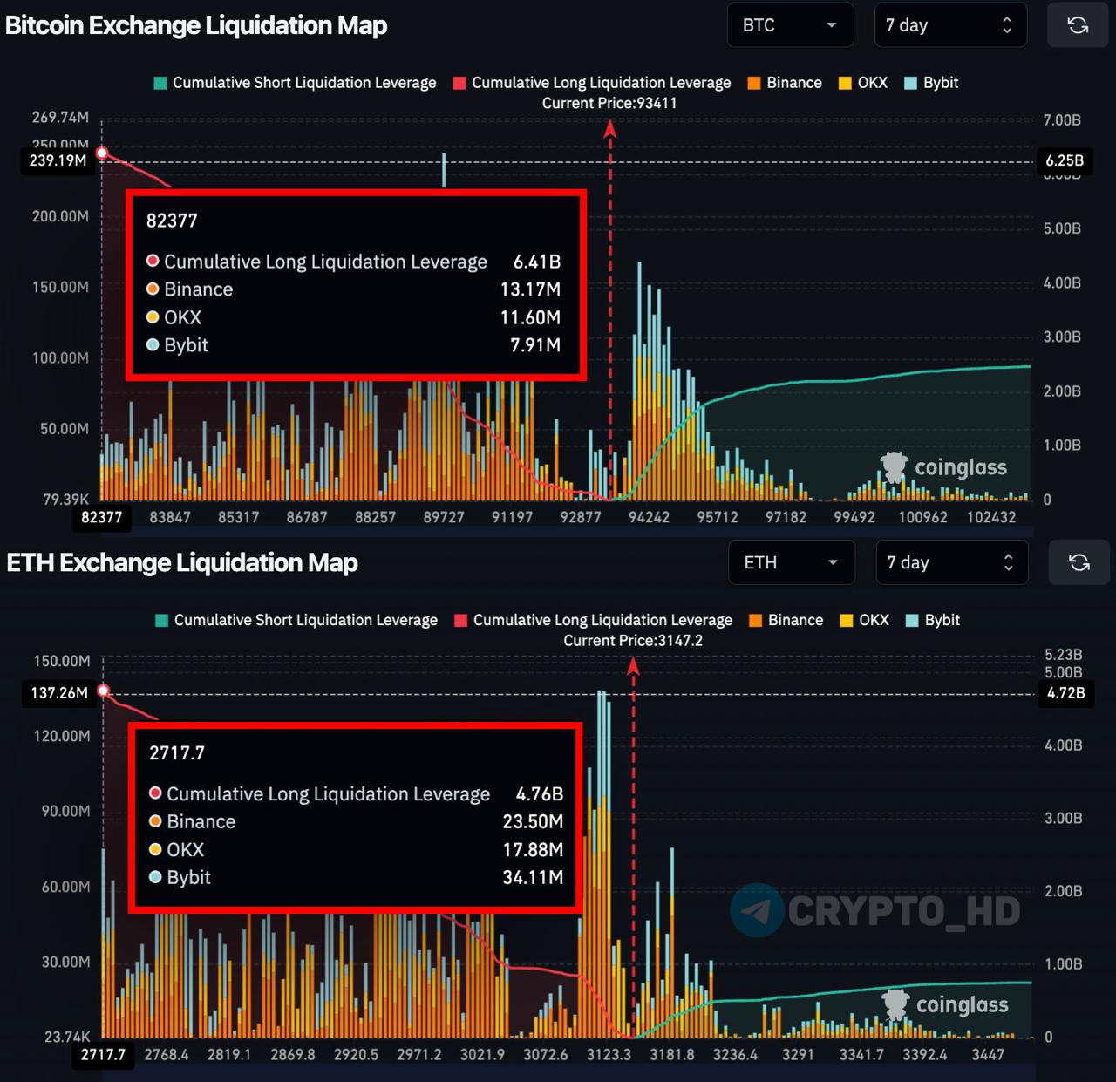This screenshot has height=1082, width=1116.
Task: Click the CRYPTO_HD Telegram watermark icon
Action: point(756,911)
